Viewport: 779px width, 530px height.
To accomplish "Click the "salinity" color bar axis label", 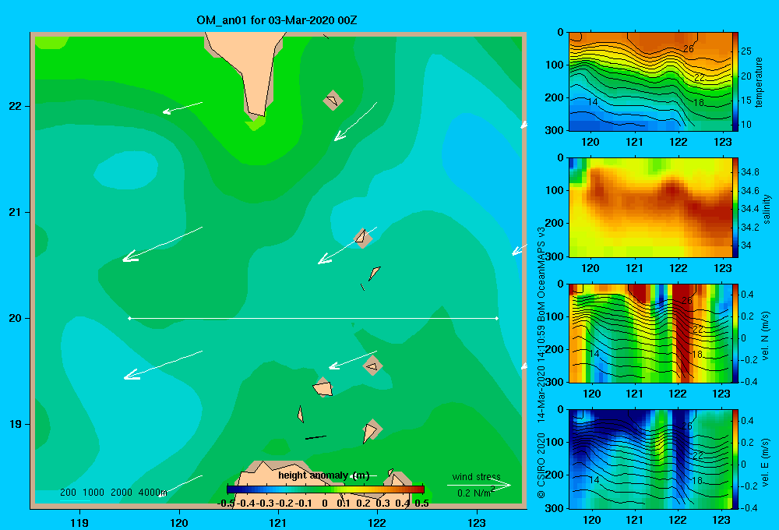I will click(x=767, y=209).
